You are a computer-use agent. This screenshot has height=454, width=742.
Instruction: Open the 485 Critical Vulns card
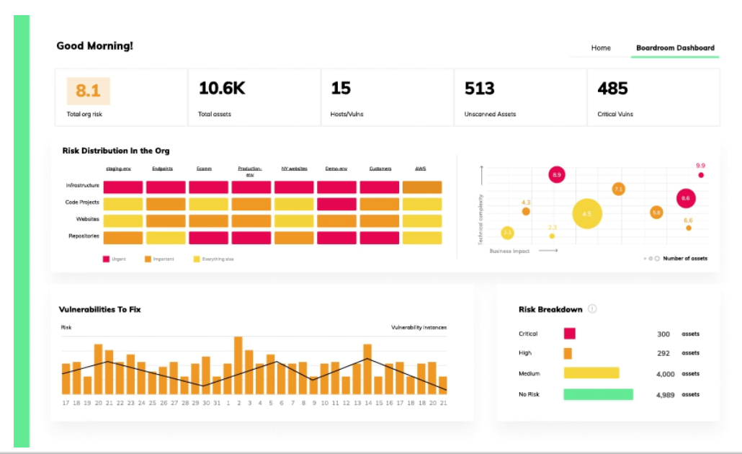[x=653, y=97]
